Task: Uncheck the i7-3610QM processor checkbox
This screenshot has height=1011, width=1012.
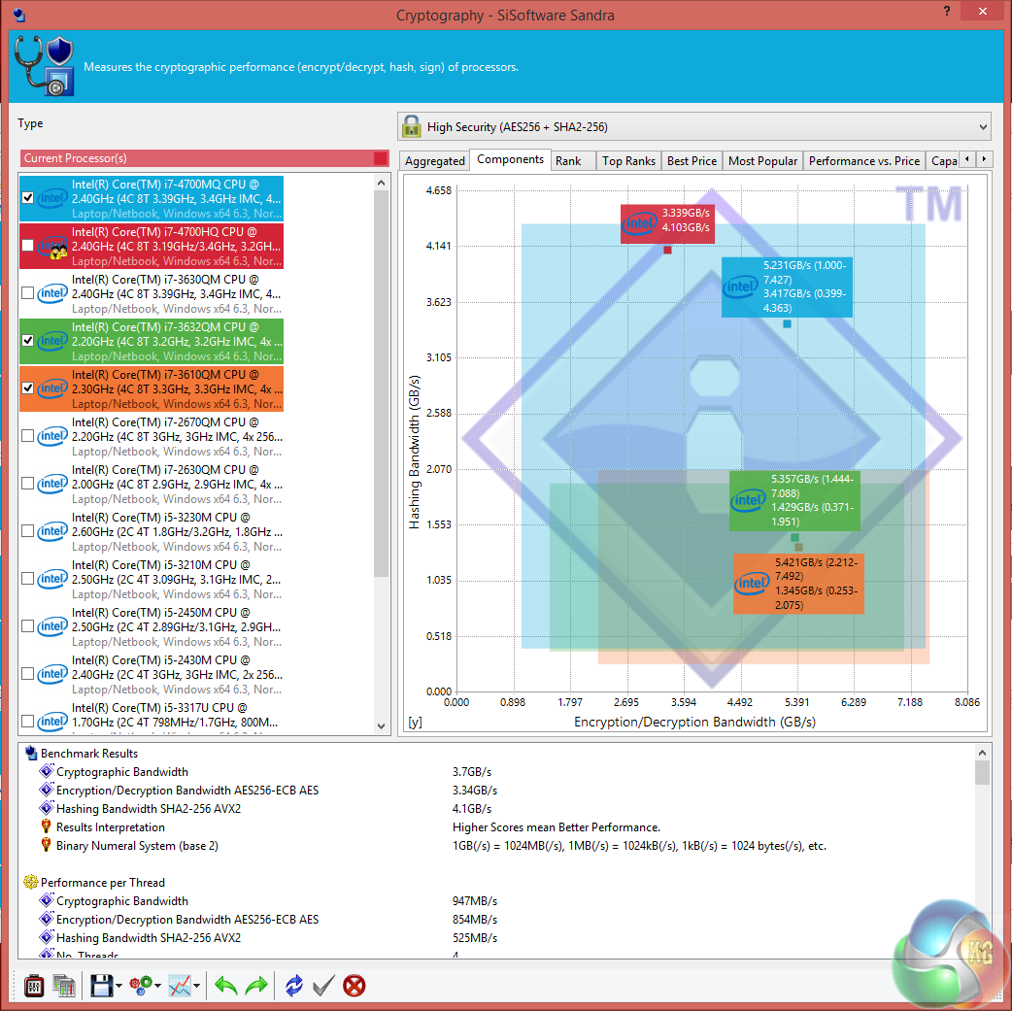Action: (x=28, y=388)
